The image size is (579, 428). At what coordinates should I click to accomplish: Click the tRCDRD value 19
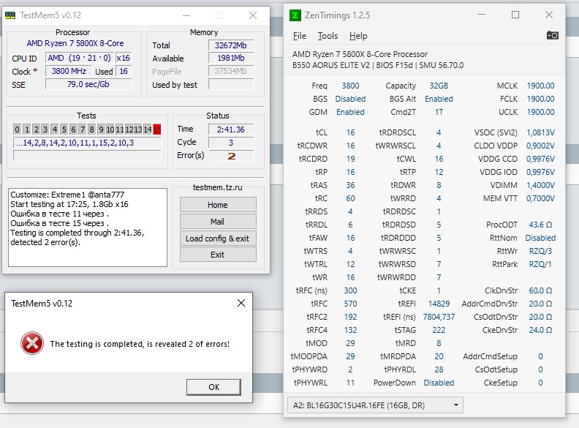[350, 159]
